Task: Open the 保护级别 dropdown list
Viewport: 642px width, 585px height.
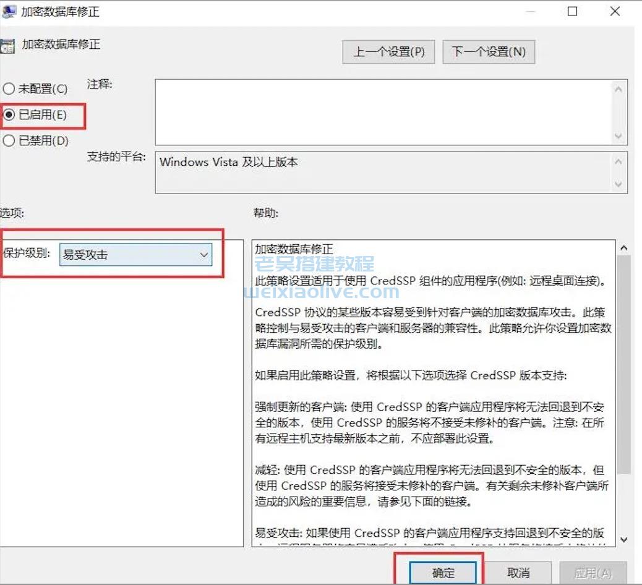Action: coord(204,254)
